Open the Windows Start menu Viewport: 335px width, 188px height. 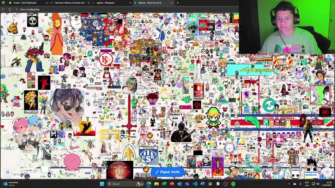[x=102, y=184]
